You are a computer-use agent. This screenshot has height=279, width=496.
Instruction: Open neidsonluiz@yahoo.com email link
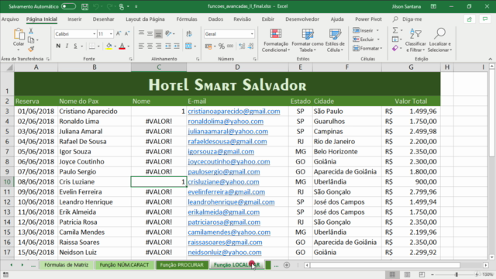click(225, 253)
